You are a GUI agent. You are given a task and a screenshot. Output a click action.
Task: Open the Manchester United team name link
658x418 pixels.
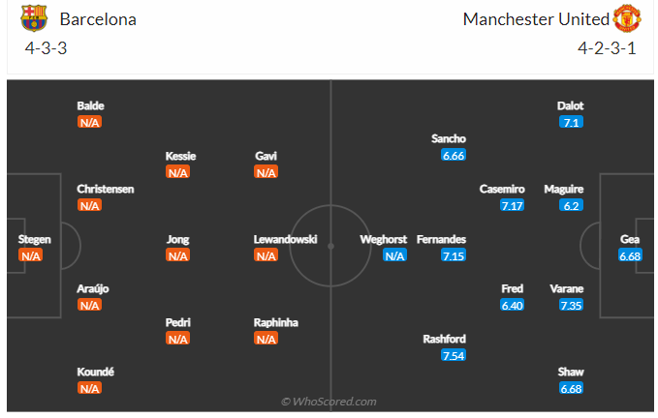tap(535, 18)
